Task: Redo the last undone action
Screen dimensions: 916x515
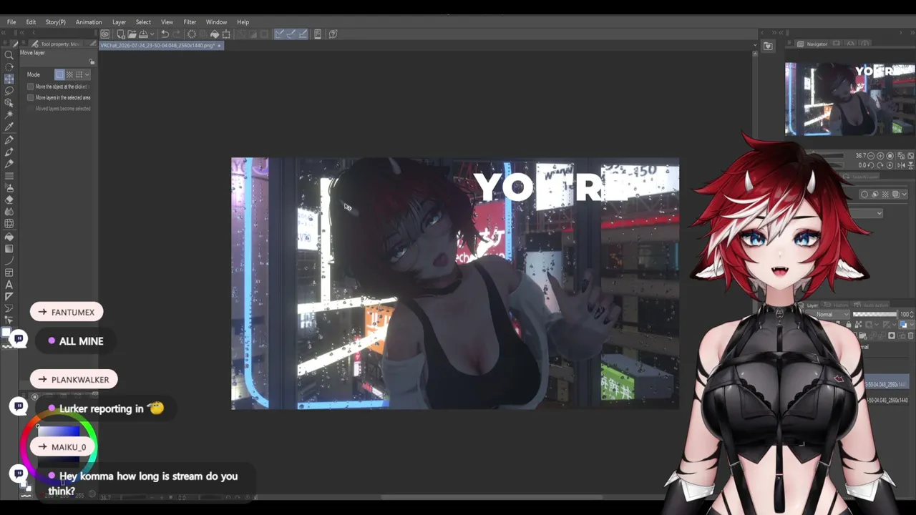Action: 176,34
